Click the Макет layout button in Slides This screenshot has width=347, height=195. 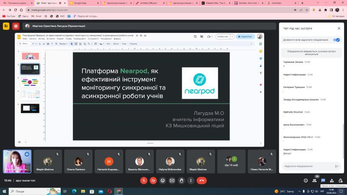point(116,44)
